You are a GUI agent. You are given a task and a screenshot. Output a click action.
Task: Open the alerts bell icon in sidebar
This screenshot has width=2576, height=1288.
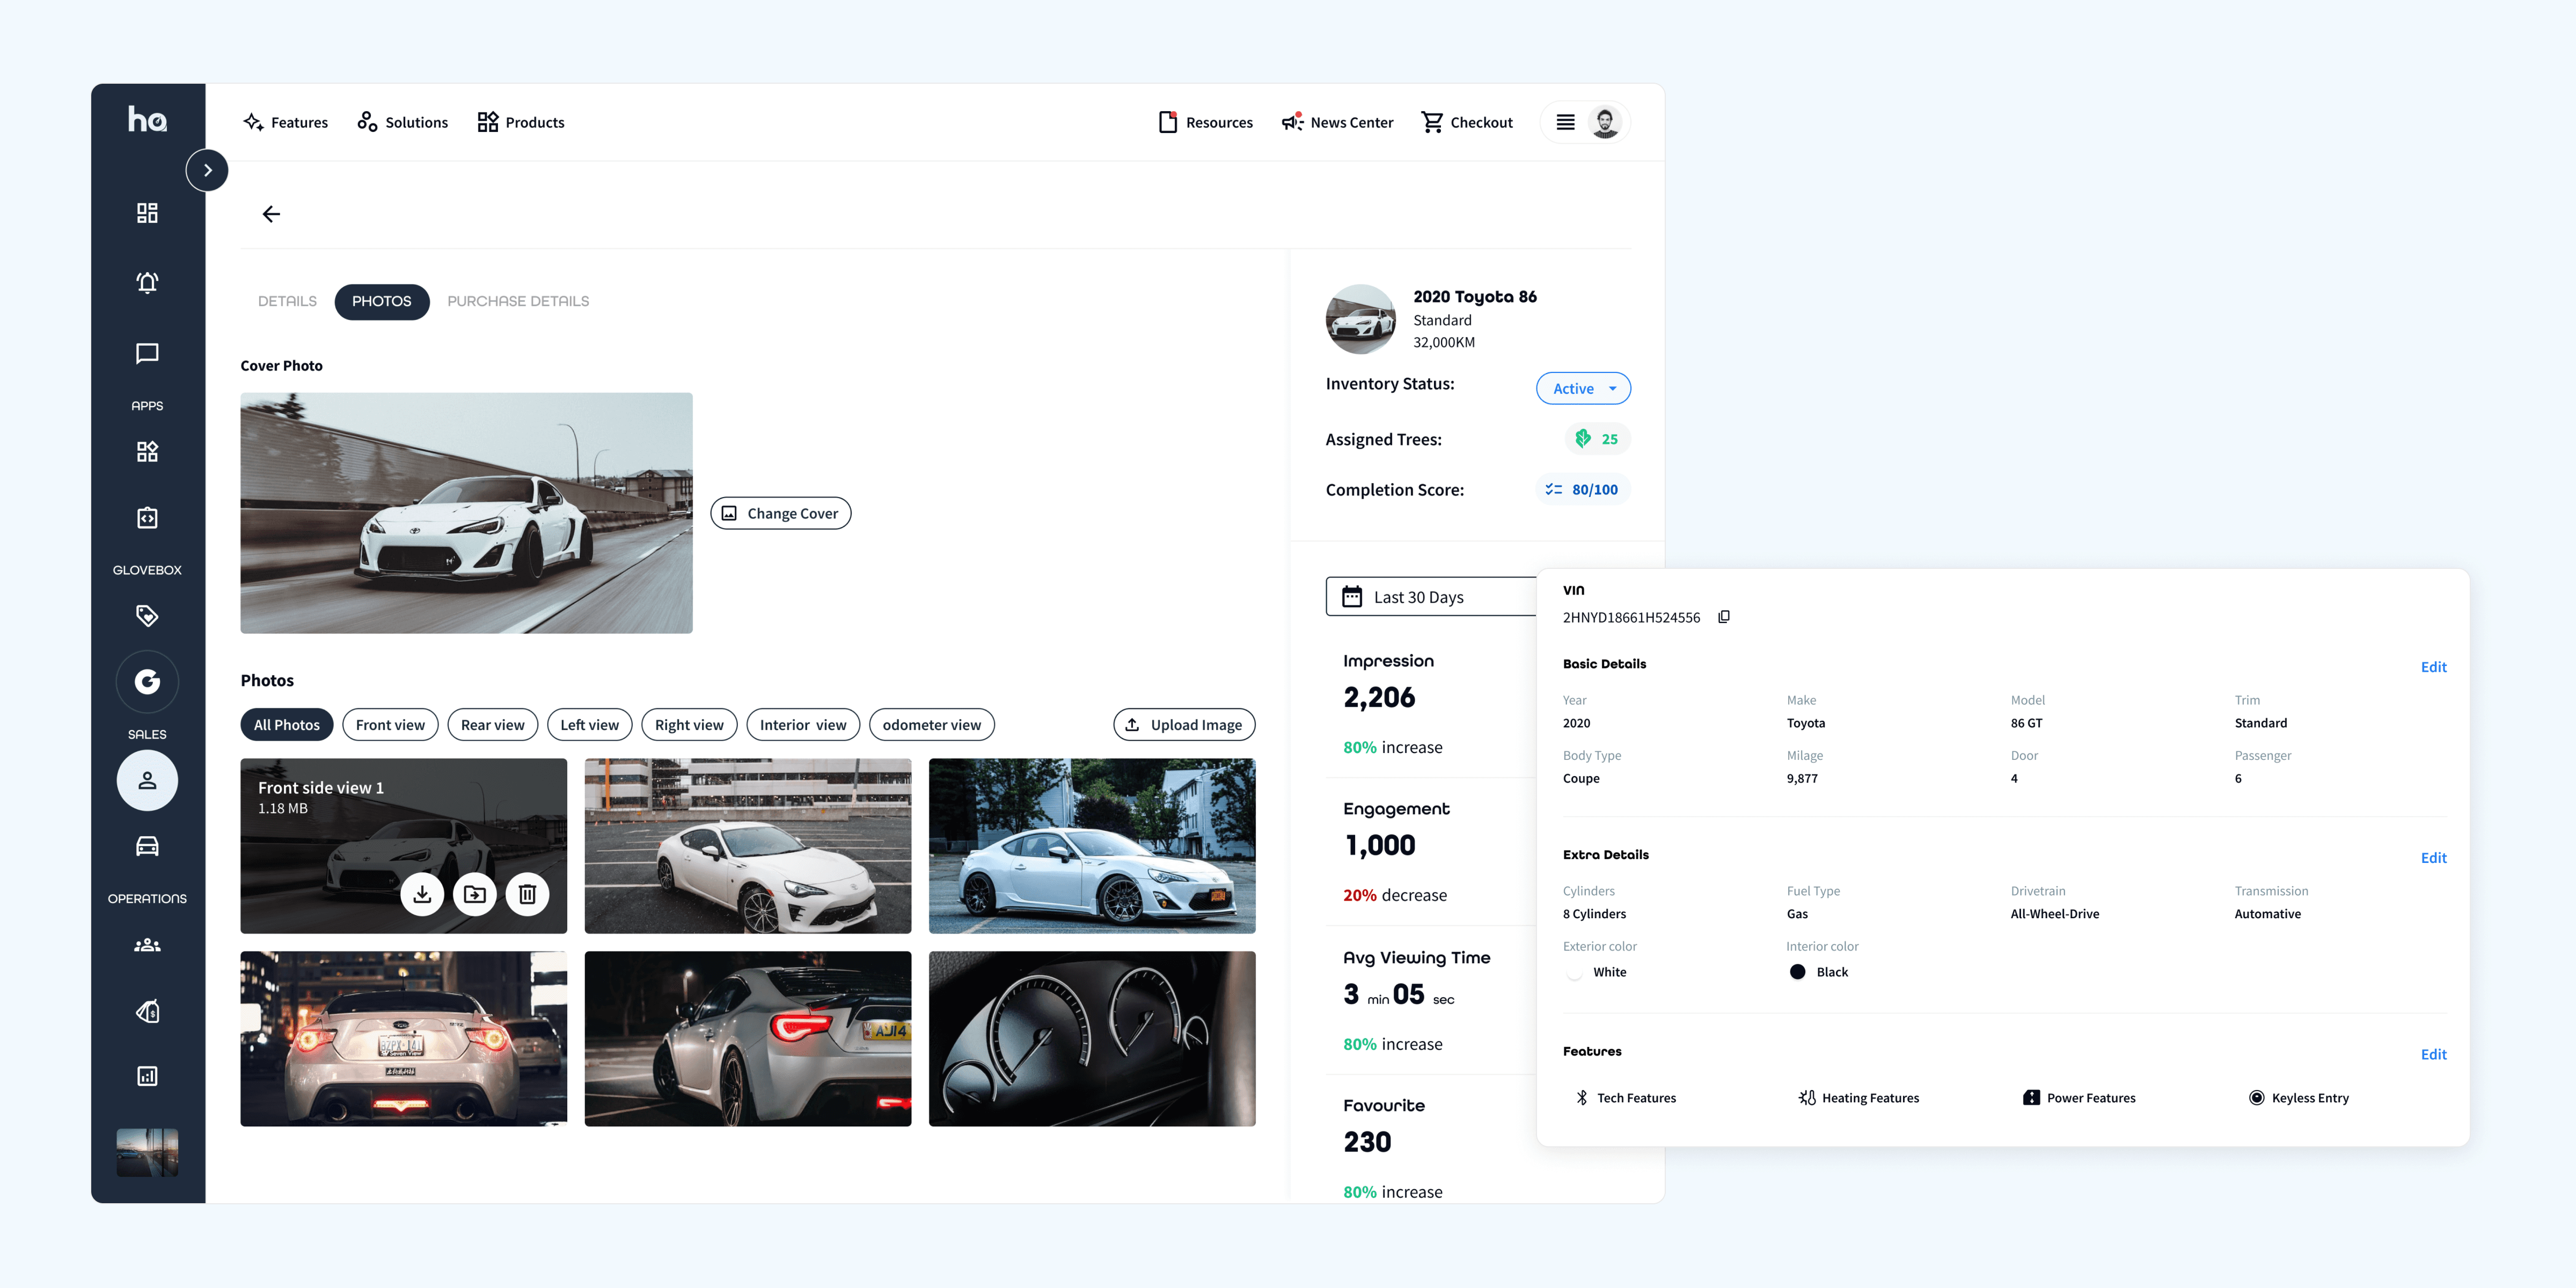coord(147,283)
